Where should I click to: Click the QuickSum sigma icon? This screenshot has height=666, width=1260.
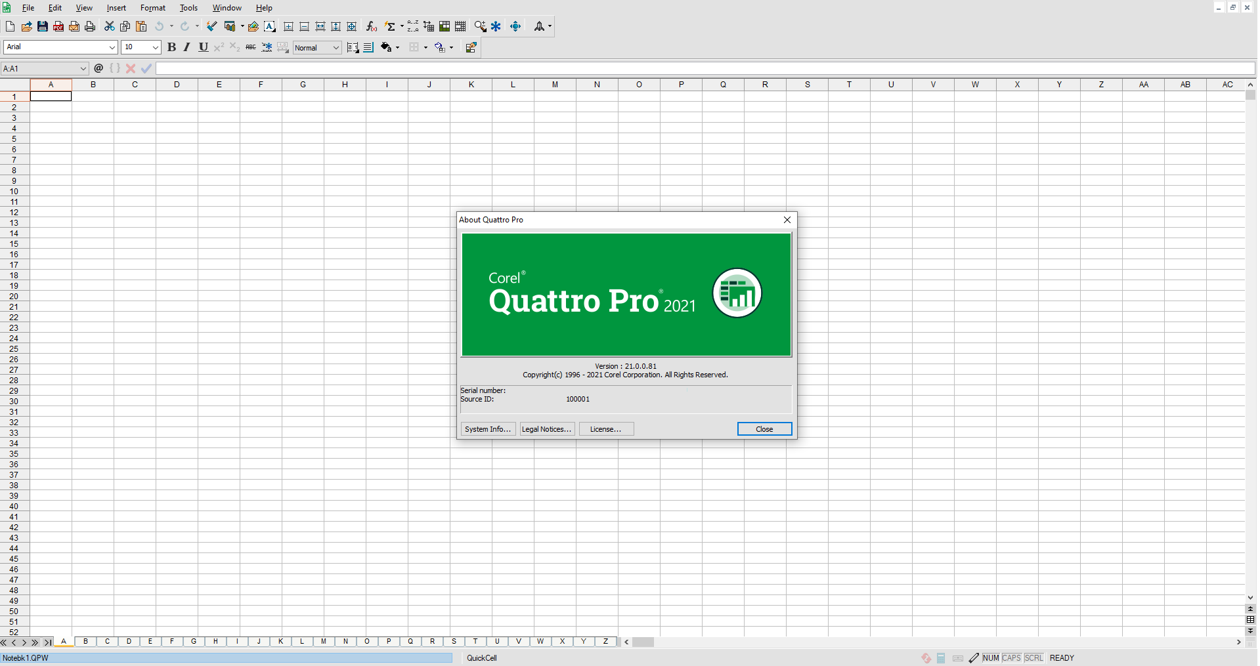click(x=390, y=26)
